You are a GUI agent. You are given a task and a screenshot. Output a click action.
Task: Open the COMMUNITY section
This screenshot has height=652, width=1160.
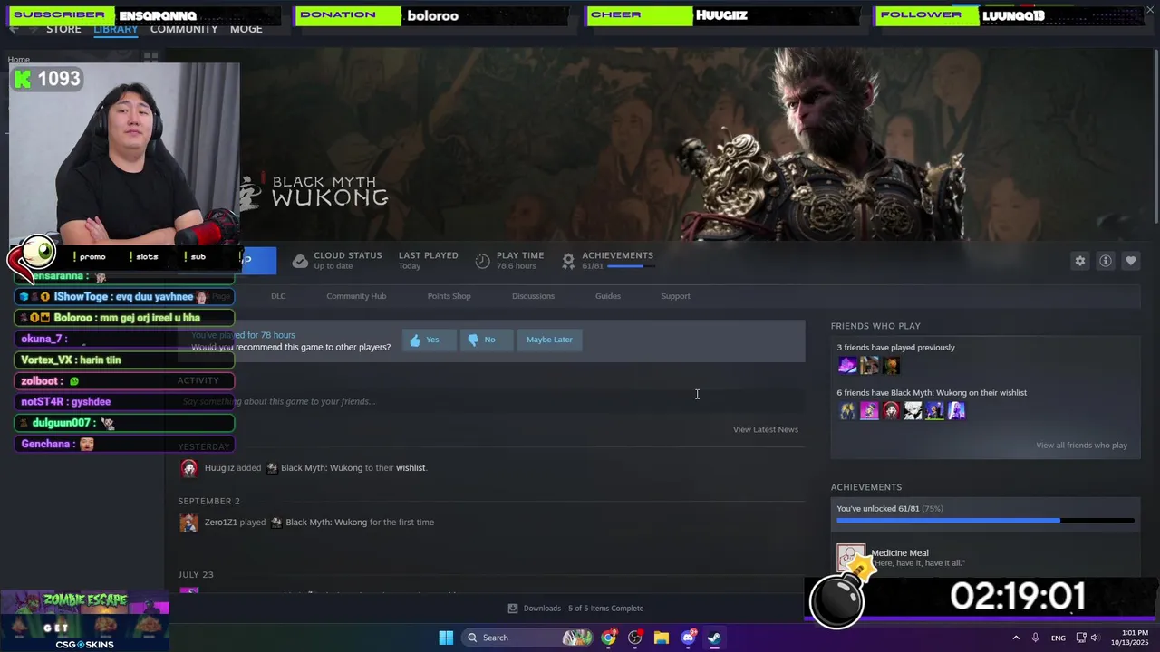pyautogui.click(x=184, y=29)
